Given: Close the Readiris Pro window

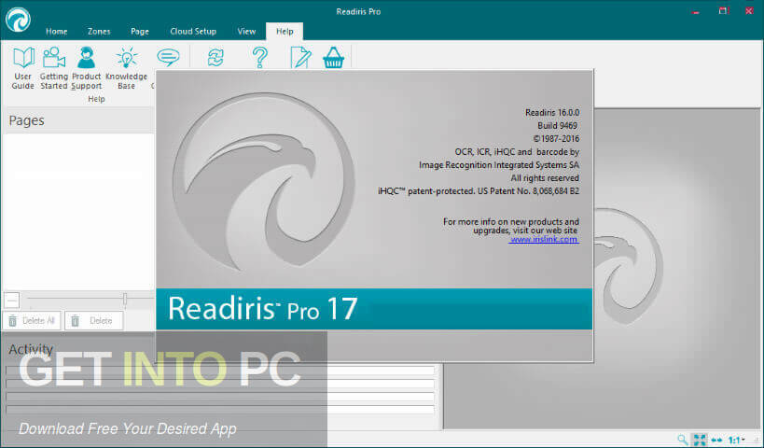Looking at the screenshot, I should point(749,10).
